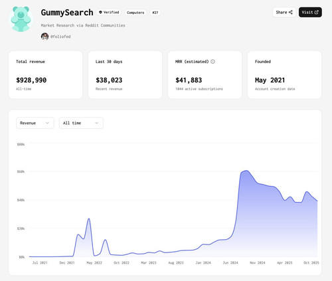The image size is (332, 281).
Task: Click the All-time caption under total revenue
Action: point(23,89)
